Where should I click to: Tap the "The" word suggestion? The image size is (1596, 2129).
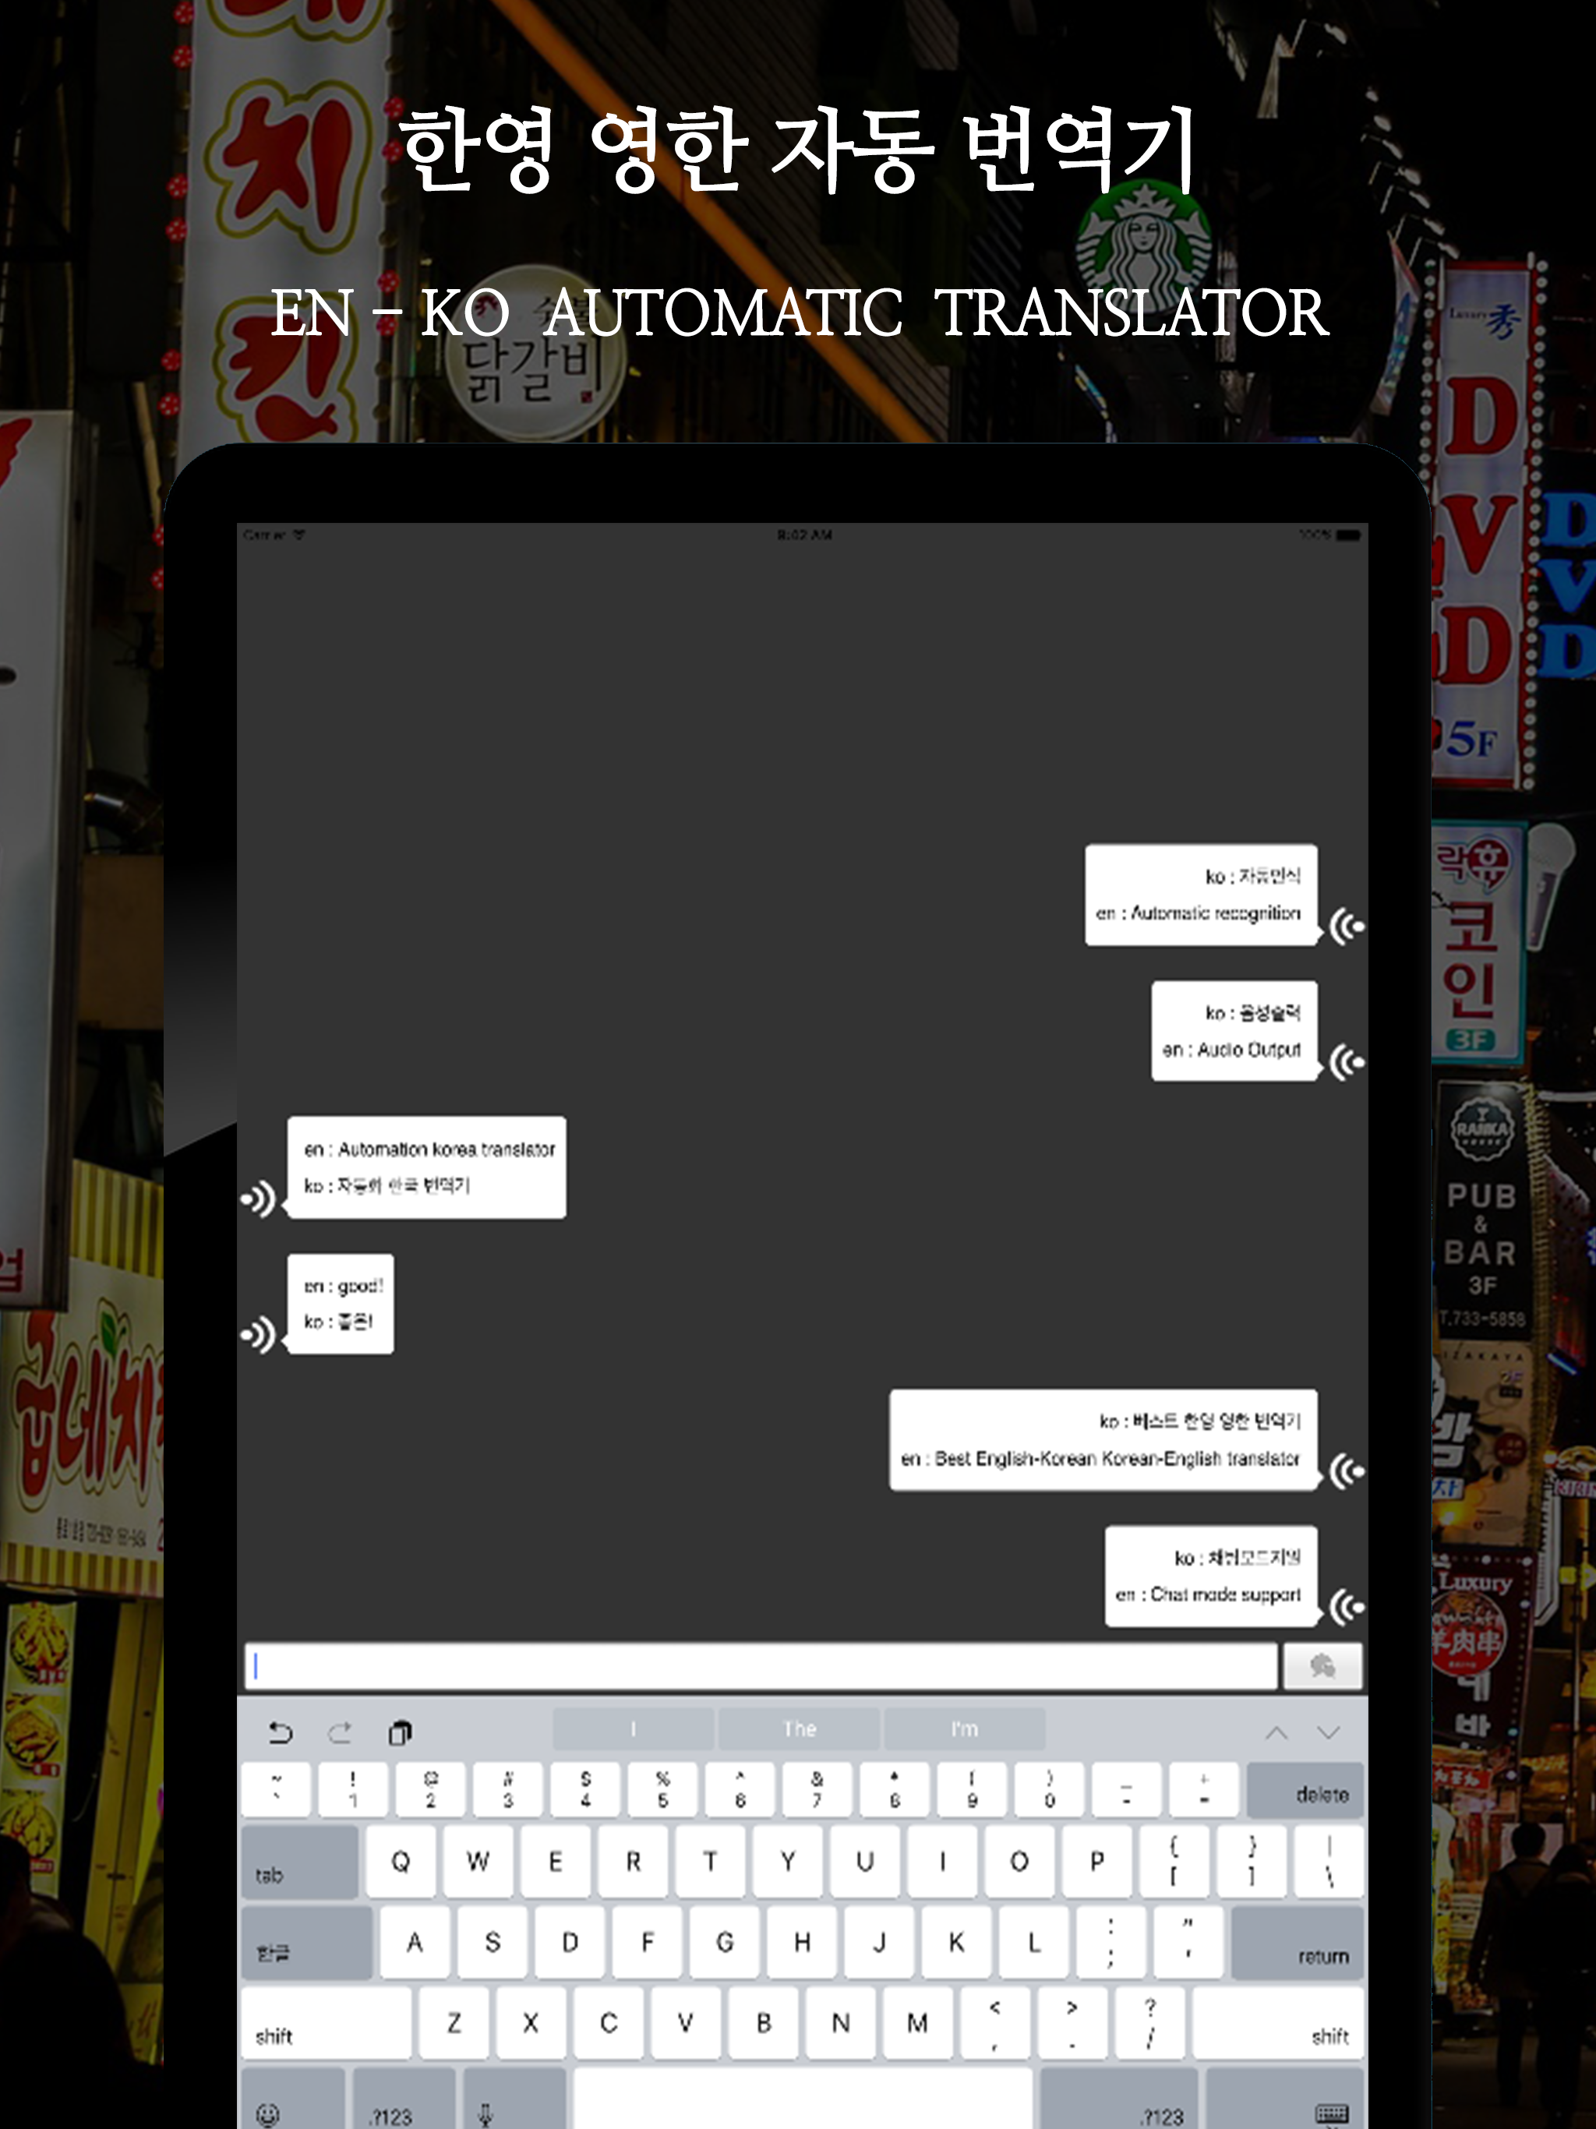[799, 1729]
